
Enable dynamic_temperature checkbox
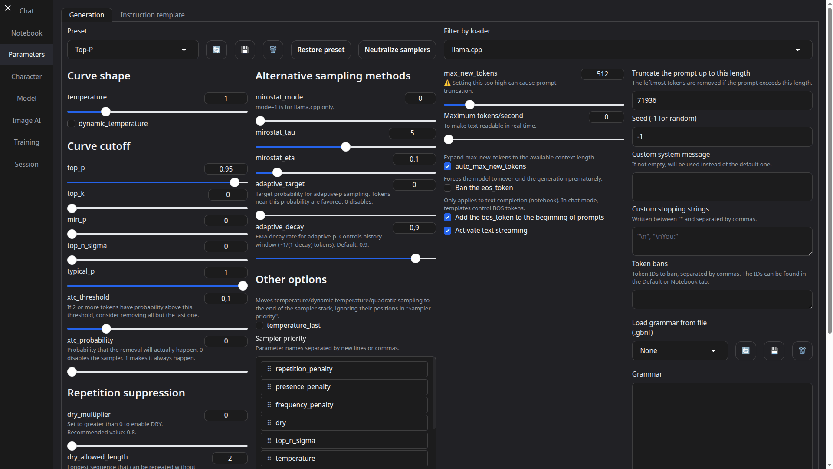tap(71, 124)
